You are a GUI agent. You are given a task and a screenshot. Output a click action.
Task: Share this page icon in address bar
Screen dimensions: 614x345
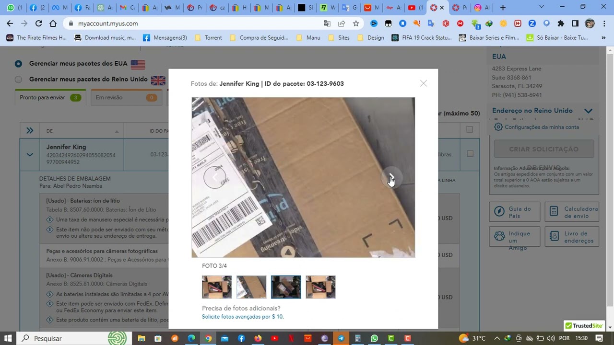[x=342, y=23]
